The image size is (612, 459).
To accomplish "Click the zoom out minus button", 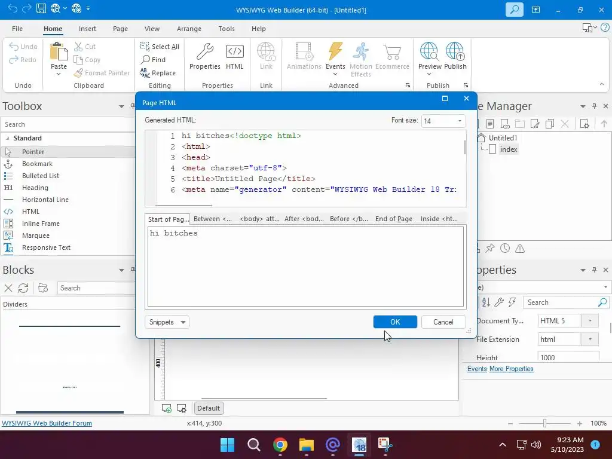I will point(510,424).
